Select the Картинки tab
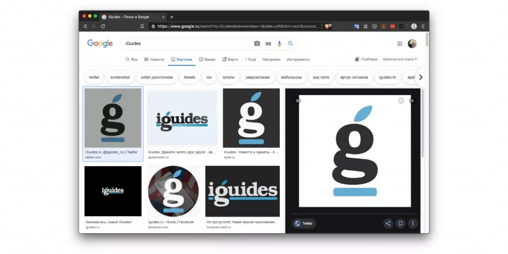Viewport: 508px width, 254px height. 182,60
